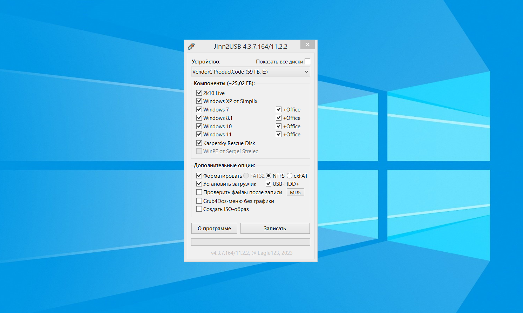Toggle the Windows 8.1 checkbox
Screen dimensions: 523x313
[199, 118]
